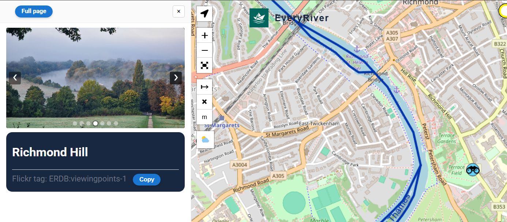Viewport: 507px width, 222px height.
Task: Select the active fourth carousel dot
Action: point(95,123)
